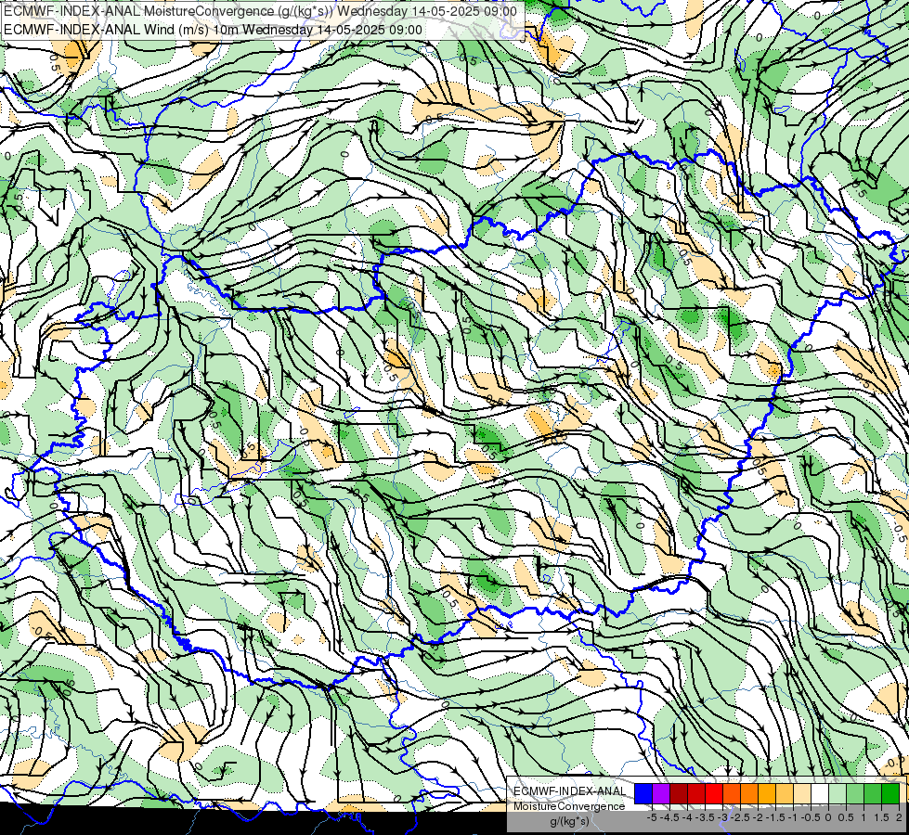
Task: Click the darkest red legend swatch
Action: 679,793
